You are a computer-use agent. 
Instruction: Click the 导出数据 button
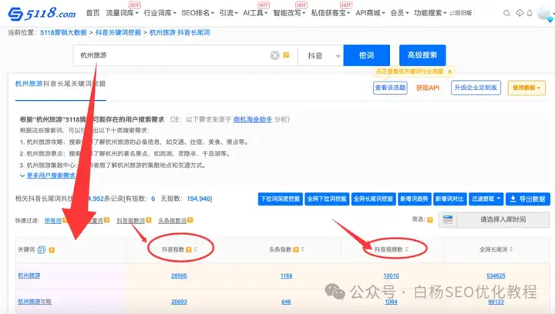tap(528, 199)
